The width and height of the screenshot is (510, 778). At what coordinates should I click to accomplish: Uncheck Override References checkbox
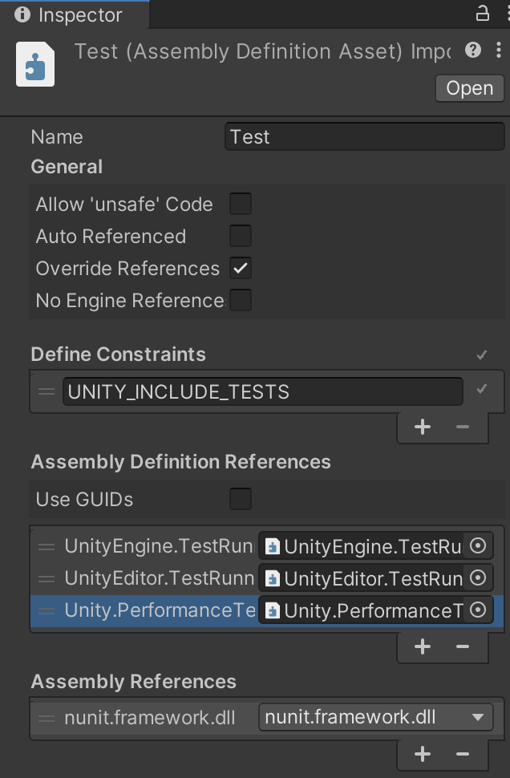click(241, 269)
